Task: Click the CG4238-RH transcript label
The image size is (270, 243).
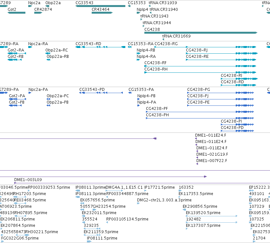Action: (x=156, y=69)
